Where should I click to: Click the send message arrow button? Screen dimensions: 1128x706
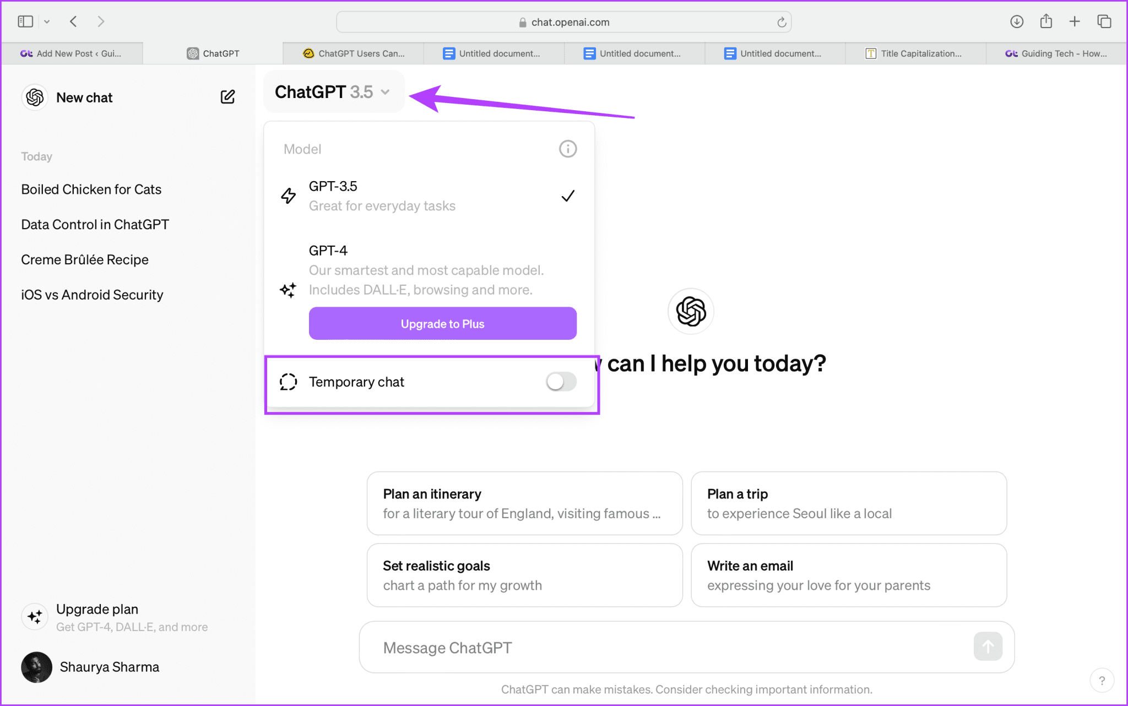click(x=988, y=647)
